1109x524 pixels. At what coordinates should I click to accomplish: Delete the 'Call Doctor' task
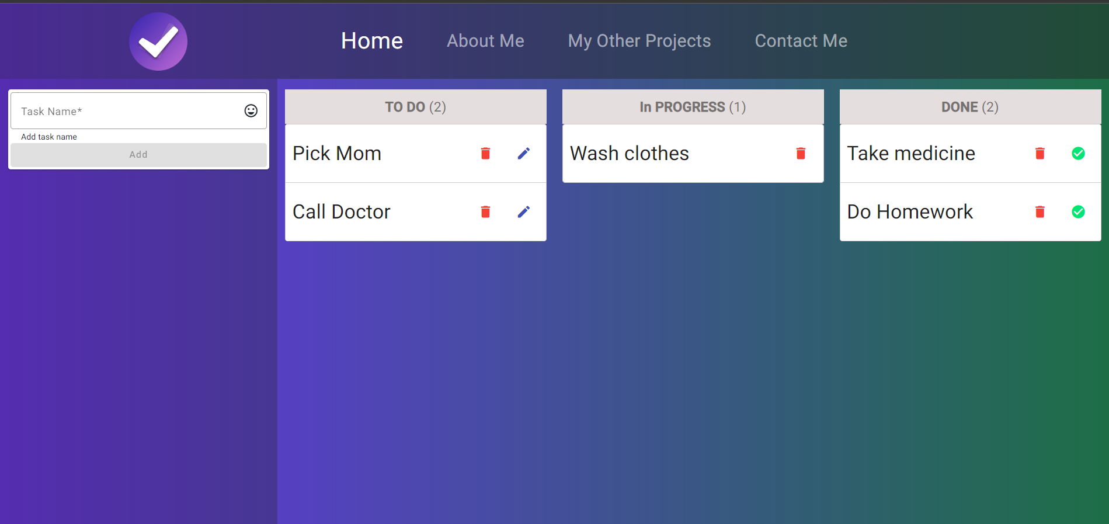[x=485, y=211]
